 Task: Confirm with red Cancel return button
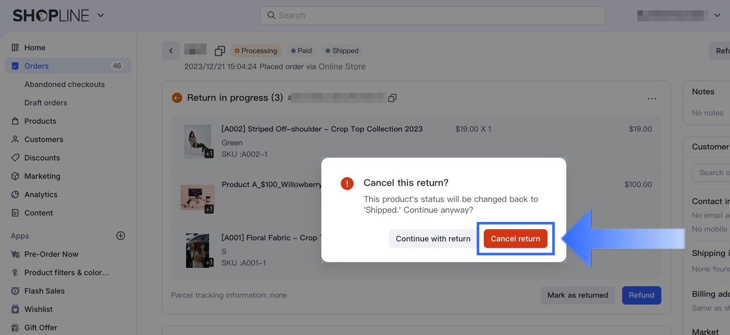pos(515,239)
